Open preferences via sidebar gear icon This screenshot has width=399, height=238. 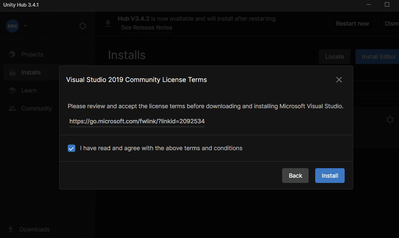pos(82,26)
